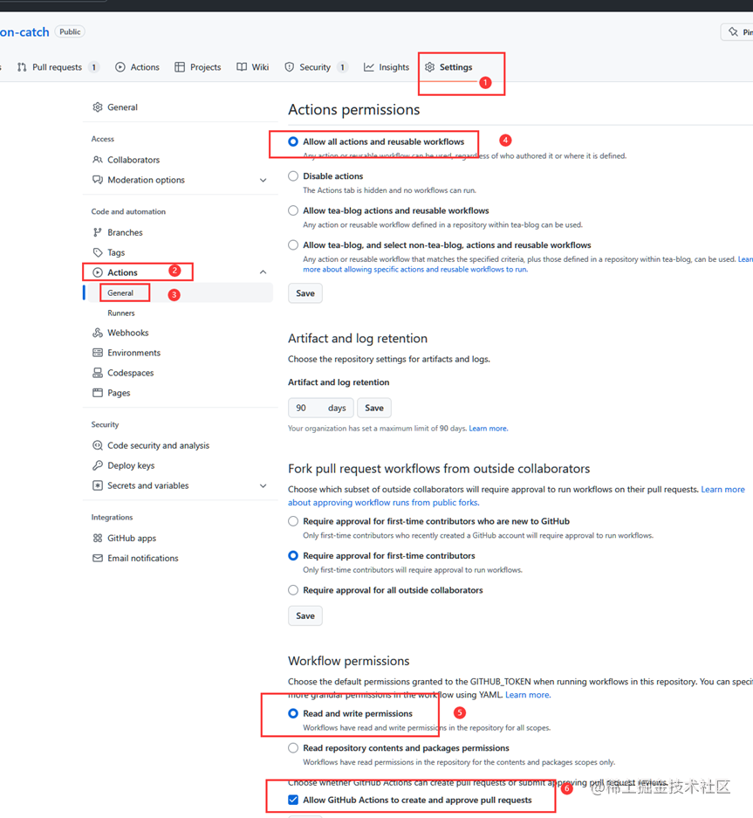The height and width of the screenshot is (818, 753).
Task: Click the Webhooks icon
Action: click(x=98, y=333)
